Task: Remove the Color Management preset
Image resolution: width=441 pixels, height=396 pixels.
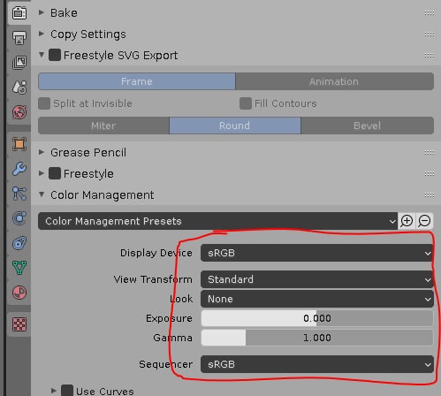Action: pyautogui.click(x=424, y=221)
